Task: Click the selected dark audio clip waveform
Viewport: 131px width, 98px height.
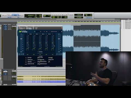Action: click(x=87, y=38)
